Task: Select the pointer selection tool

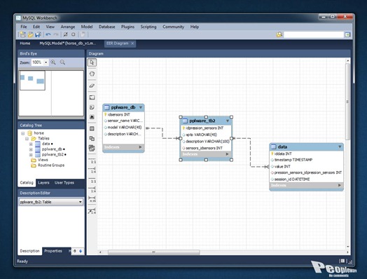Action: (x=92, y=62)
